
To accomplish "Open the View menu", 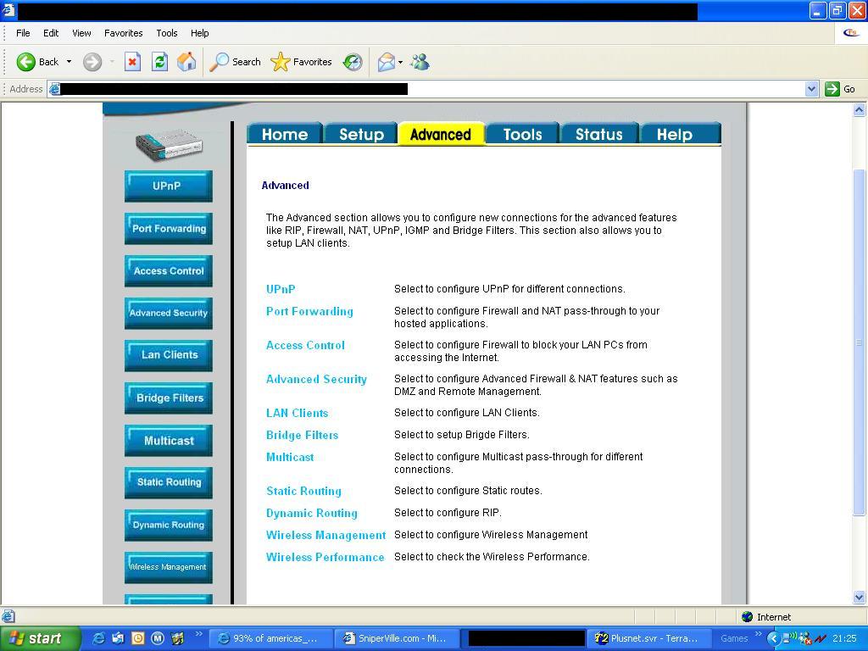I will point(81,33).
